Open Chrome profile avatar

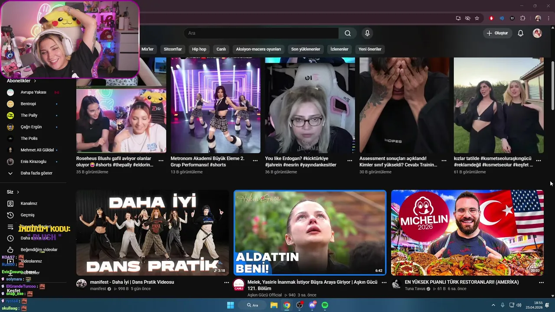pos(538,18)
